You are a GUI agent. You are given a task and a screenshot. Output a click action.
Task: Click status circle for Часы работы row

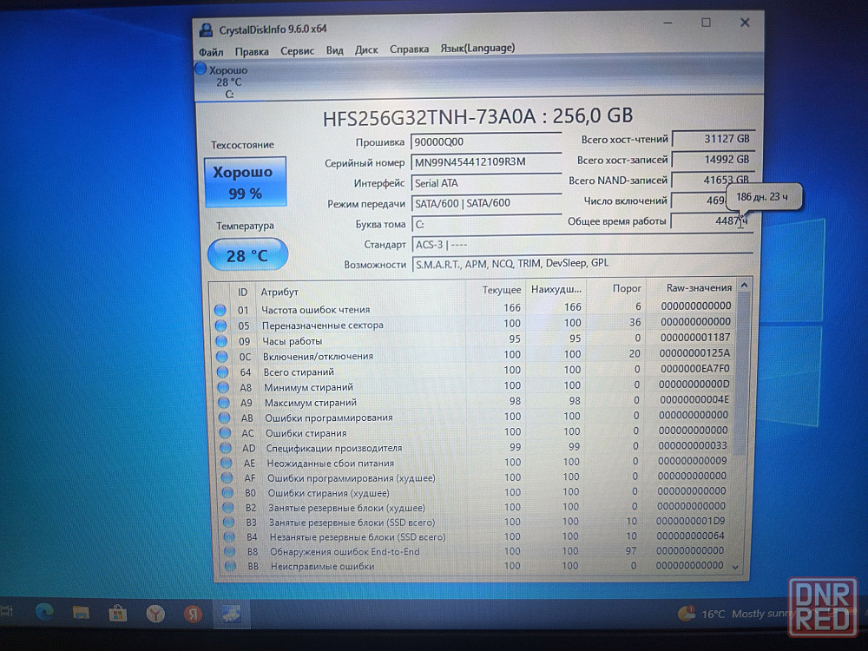click(221, 341)
